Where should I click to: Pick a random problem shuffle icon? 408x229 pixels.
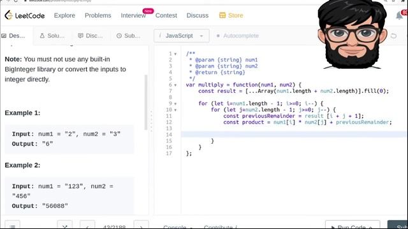coord(64,225)
